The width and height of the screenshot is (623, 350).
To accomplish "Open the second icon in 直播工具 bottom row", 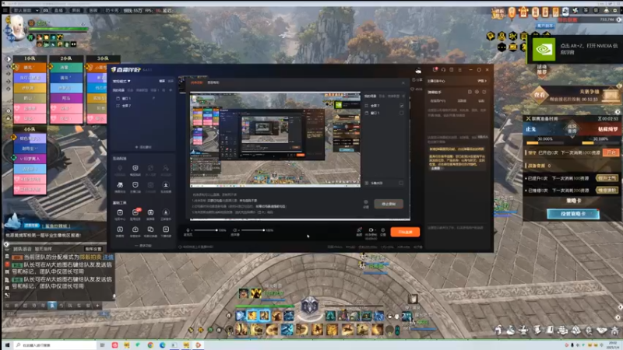I will tap(135, 231).
